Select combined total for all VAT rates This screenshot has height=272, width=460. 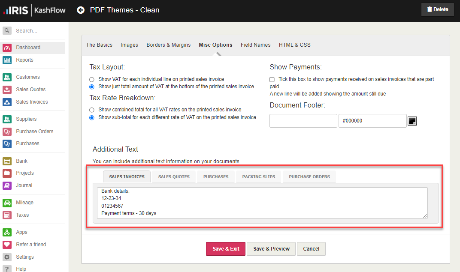point(92,110)
